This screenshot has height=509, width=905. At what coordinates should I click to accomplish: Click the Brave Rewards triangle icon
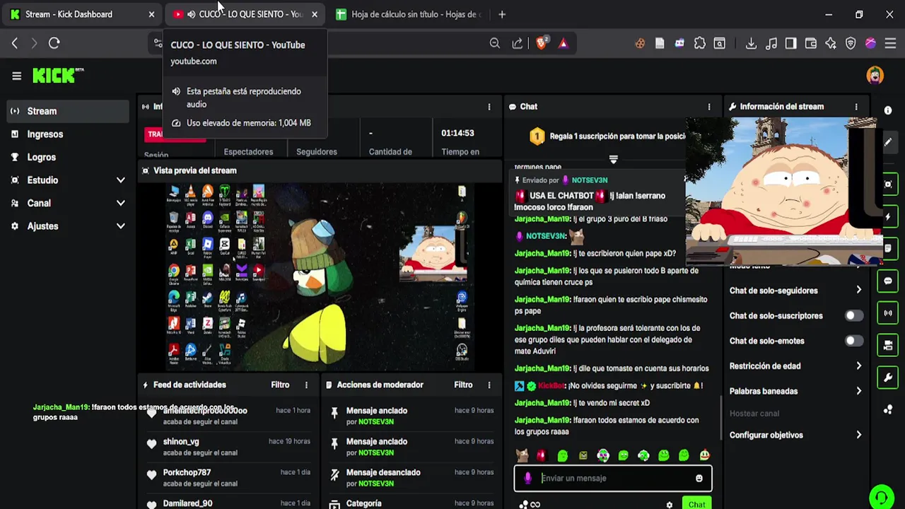coord(563,43)
